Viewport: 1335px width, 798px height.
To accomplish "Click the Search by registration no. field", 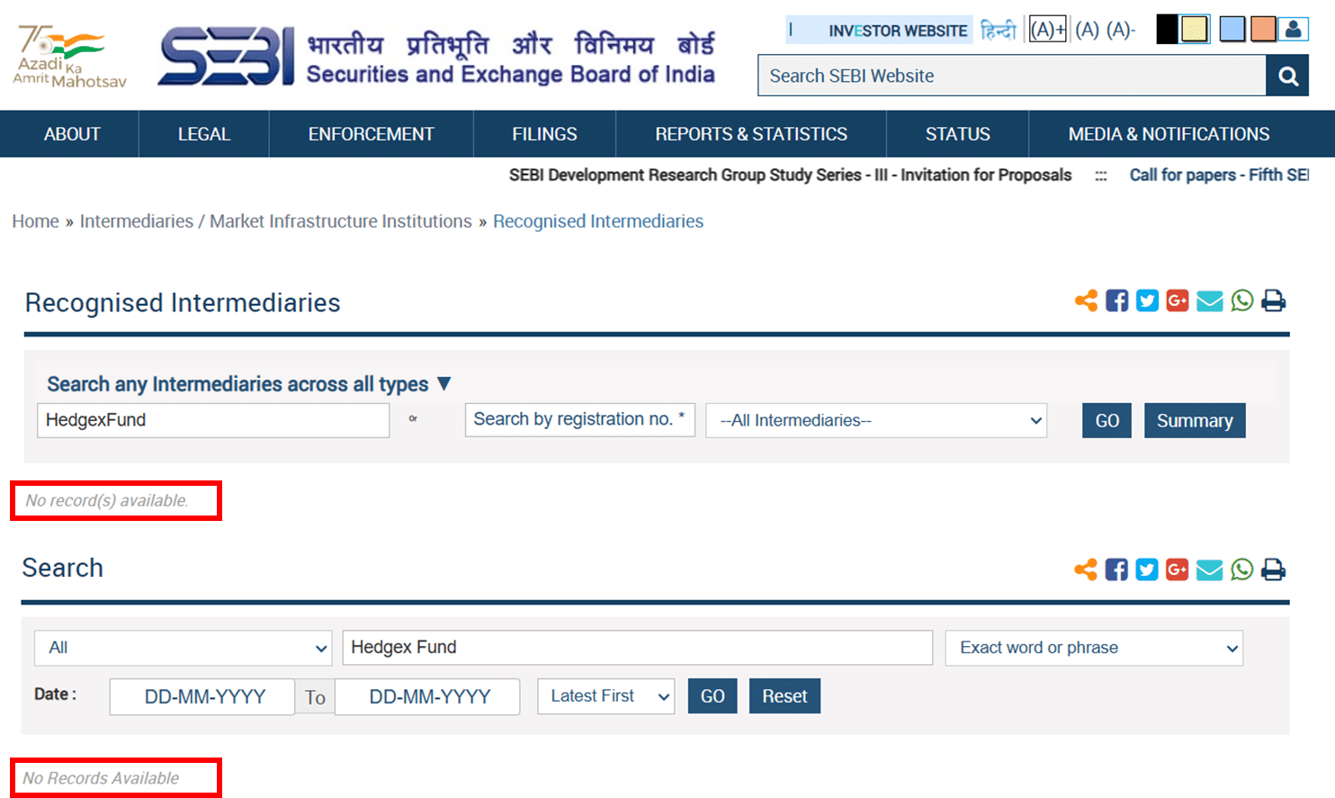I will click(579, 420).
